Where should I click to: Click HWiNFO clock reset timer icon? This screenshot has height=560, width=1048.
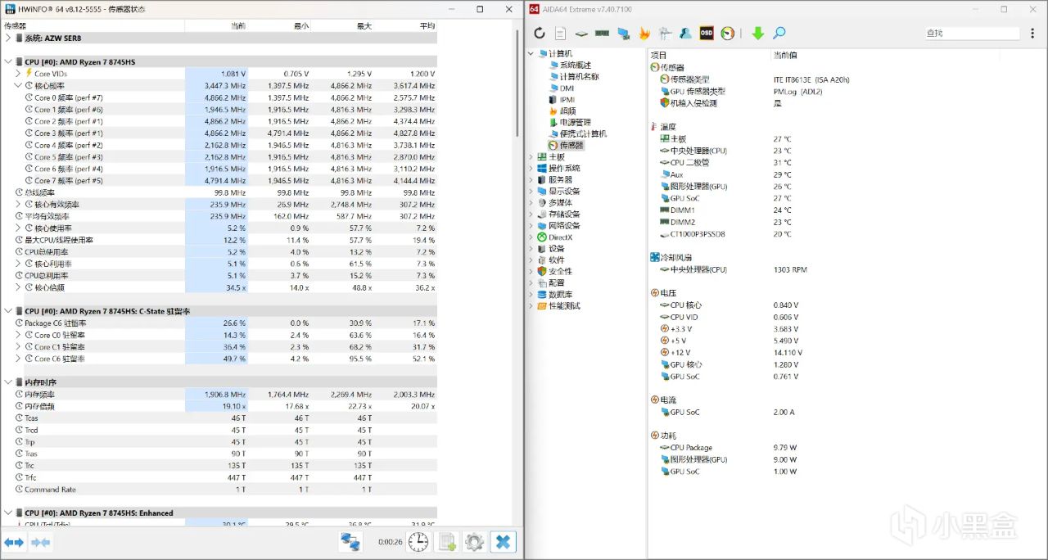[x=418, y=541]
